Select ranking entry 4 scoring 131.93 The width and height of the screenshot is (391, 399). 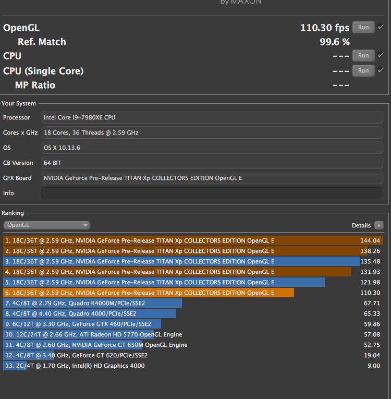click(193, 272)
